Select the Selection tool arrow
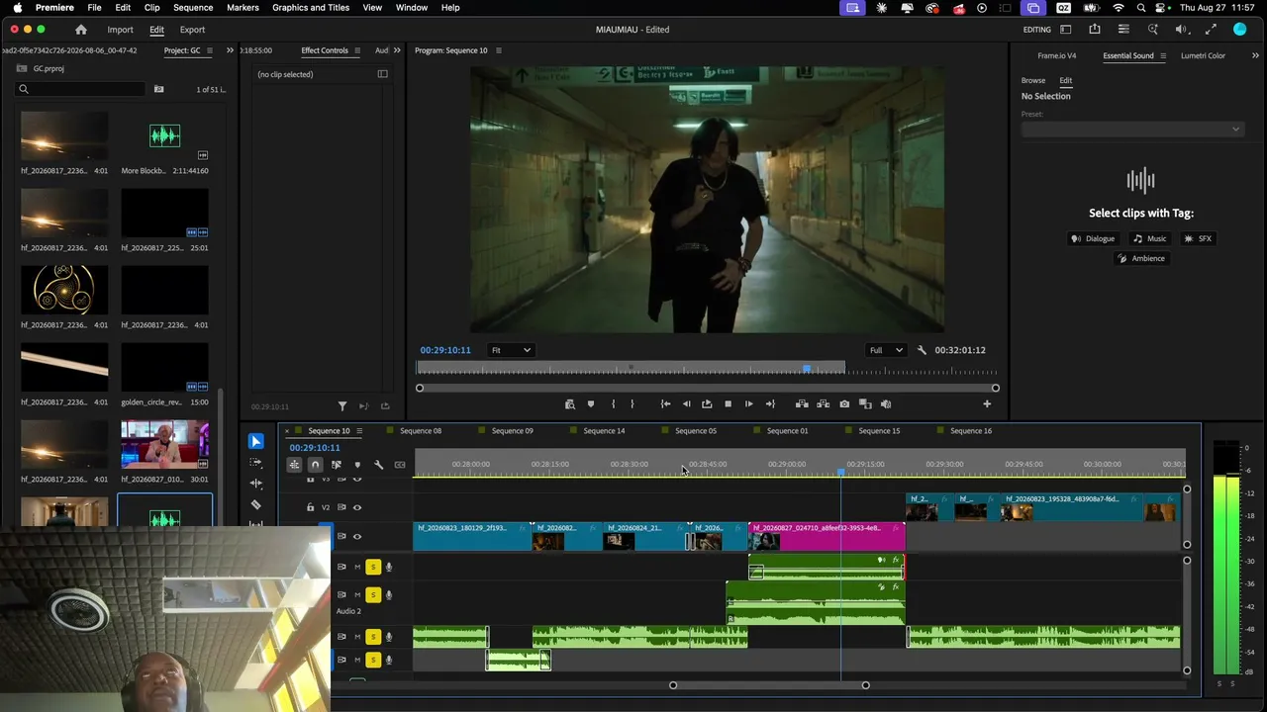Viewport: 1267px width, 712px height. click(x=256, y=441)
